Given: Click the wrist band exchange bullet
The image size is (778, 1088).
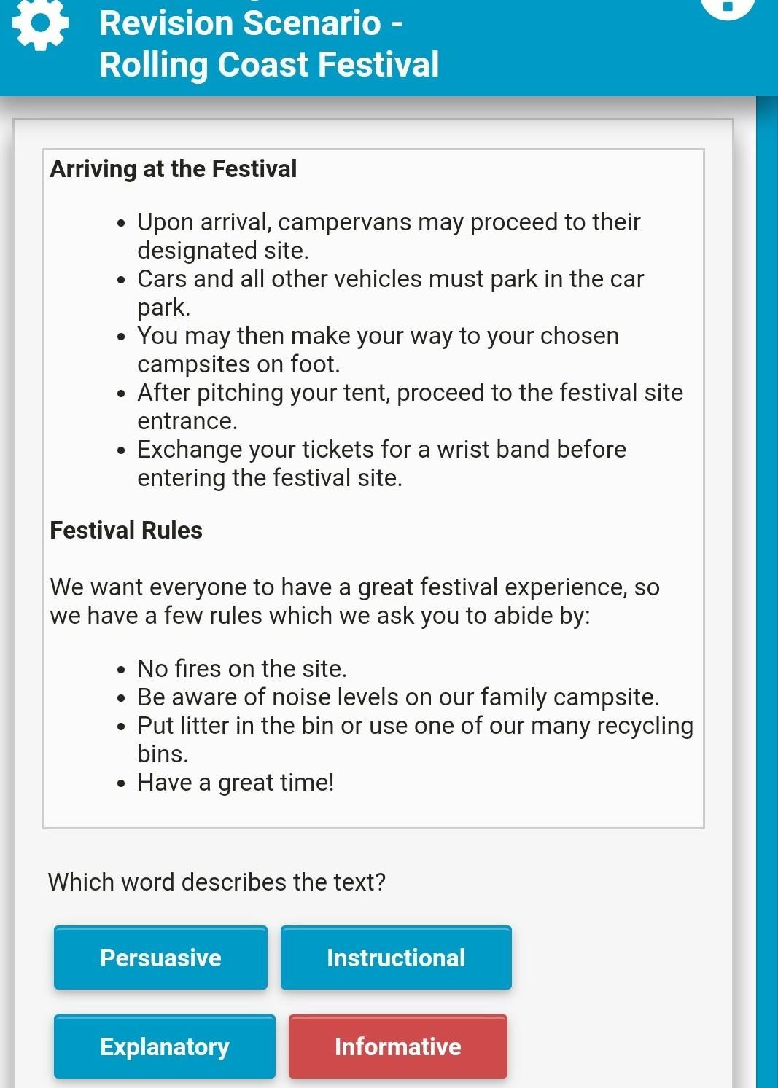Looking at the screenshot, I should [x=381, y=463].
